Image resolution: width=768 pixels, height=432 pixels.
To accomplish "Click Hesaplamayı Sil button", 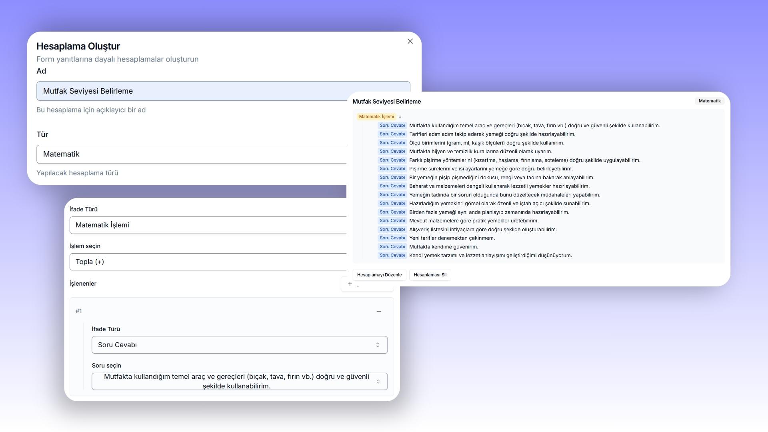I will point(430,275).
